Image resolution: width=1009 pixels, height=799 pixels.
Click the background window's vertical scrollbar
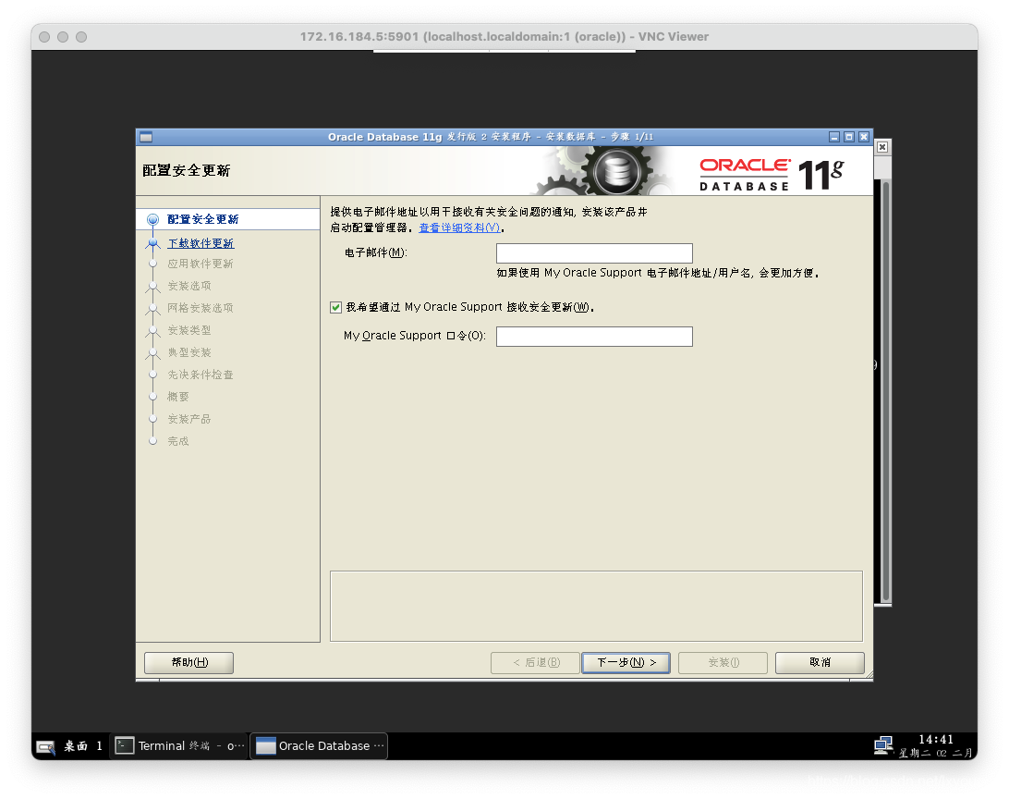click(885, 391)
